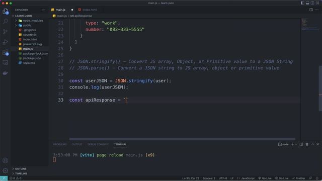The image size is (322, 181).
Task: Switch to the TERMINAL panel tab
Action: 120,144
